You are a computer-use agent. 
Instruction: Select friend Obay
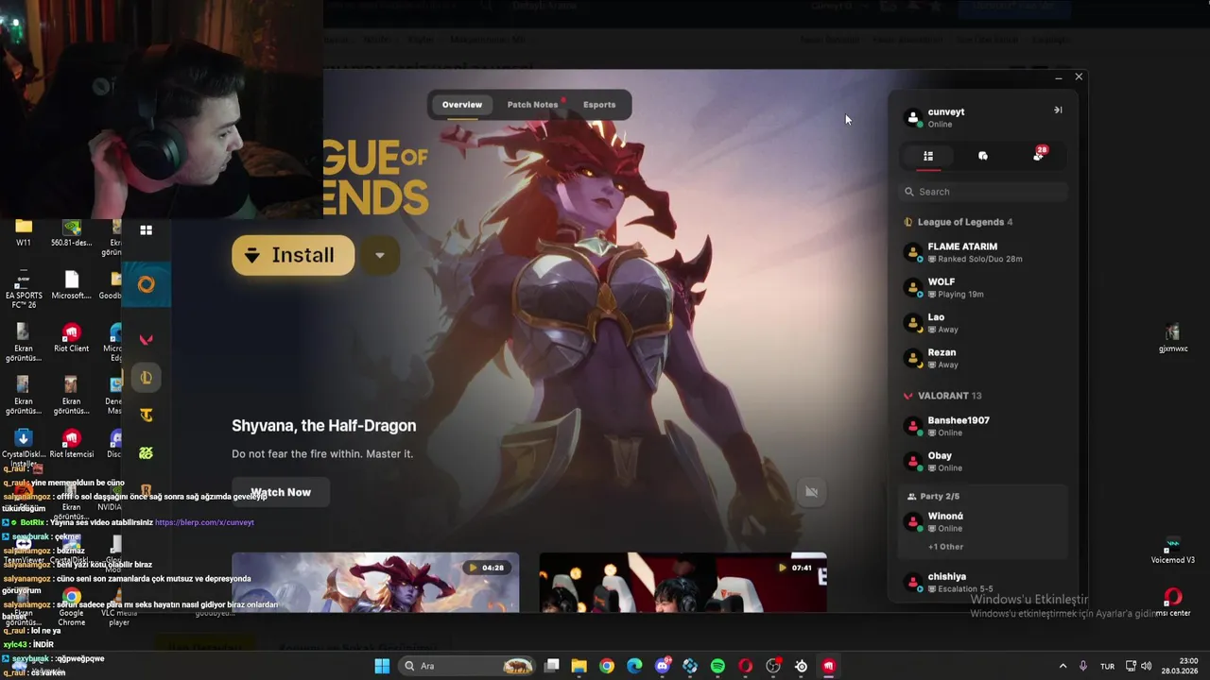983,461
